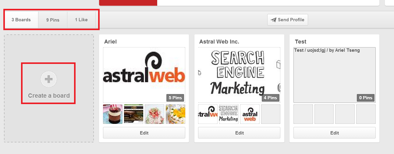Click the Test board title
This screenshot has height=154, width=394.
[x=300, y=42]
